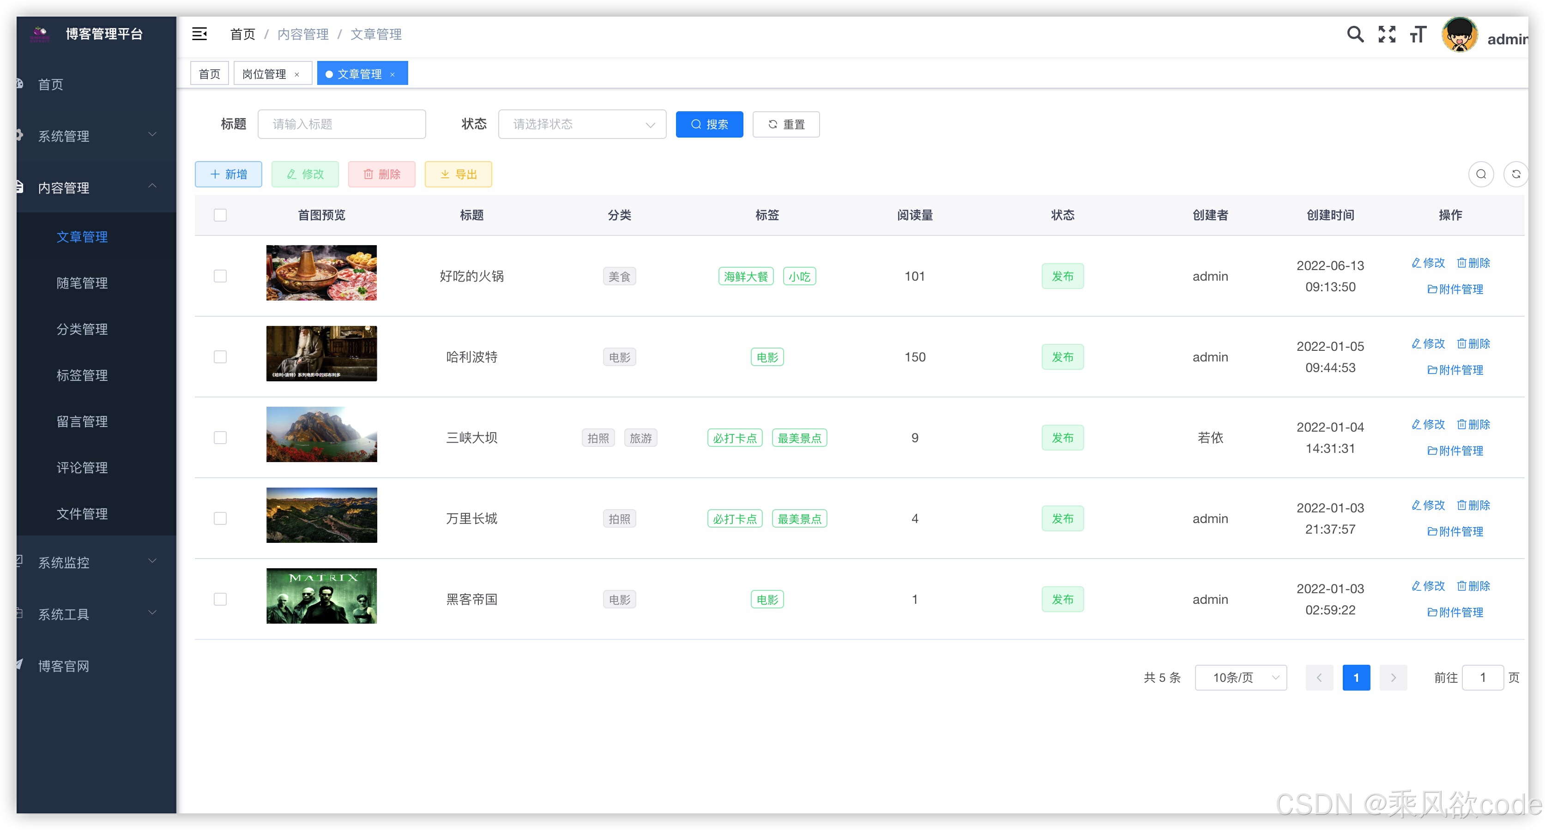The height and width of the screenshot is (830, 1545).
Task: Hide search bar using the round search icon
Action: (x=1480, y=174)
